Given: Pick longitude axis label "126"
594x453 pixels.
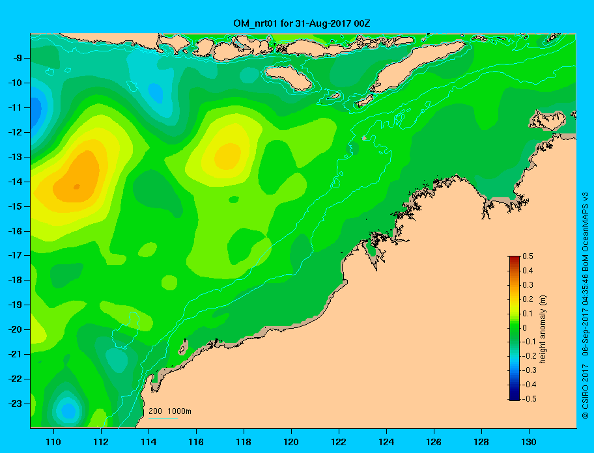Looking at the screenshot, I should click(x=434, y=442).
